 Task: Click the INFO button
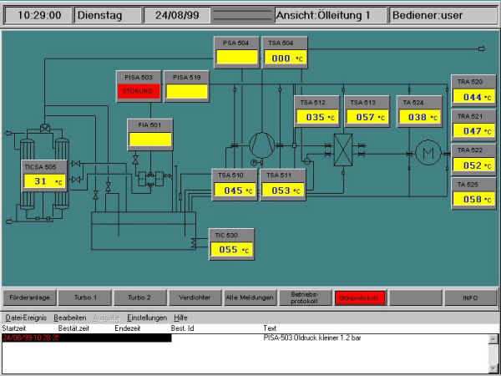470,297
